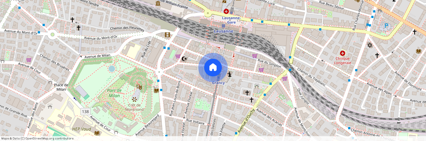Click the 'Lausanne' station label
This screenshot has height=141, width=426.
tap(223, 31)
